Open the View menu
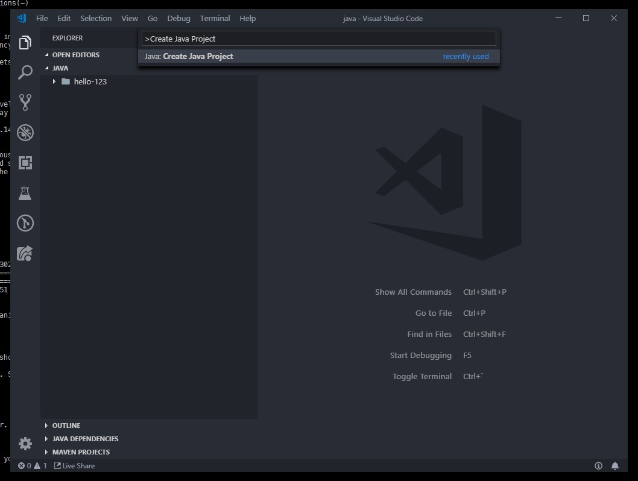Image resolution: width=638 pixels, height=481 pixels. coord(130,18)
